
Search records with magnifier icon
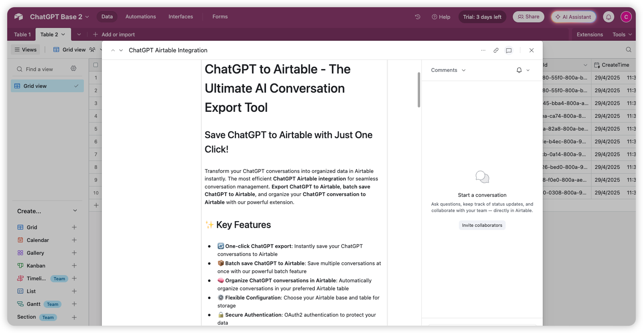point(629,50)
